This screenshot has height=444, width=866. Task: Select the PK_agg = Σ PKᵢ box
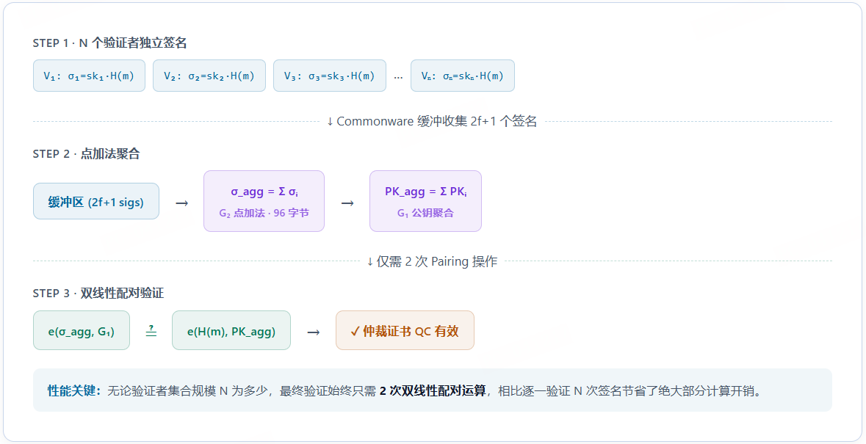pyautogui.click(x=425, y=201)
